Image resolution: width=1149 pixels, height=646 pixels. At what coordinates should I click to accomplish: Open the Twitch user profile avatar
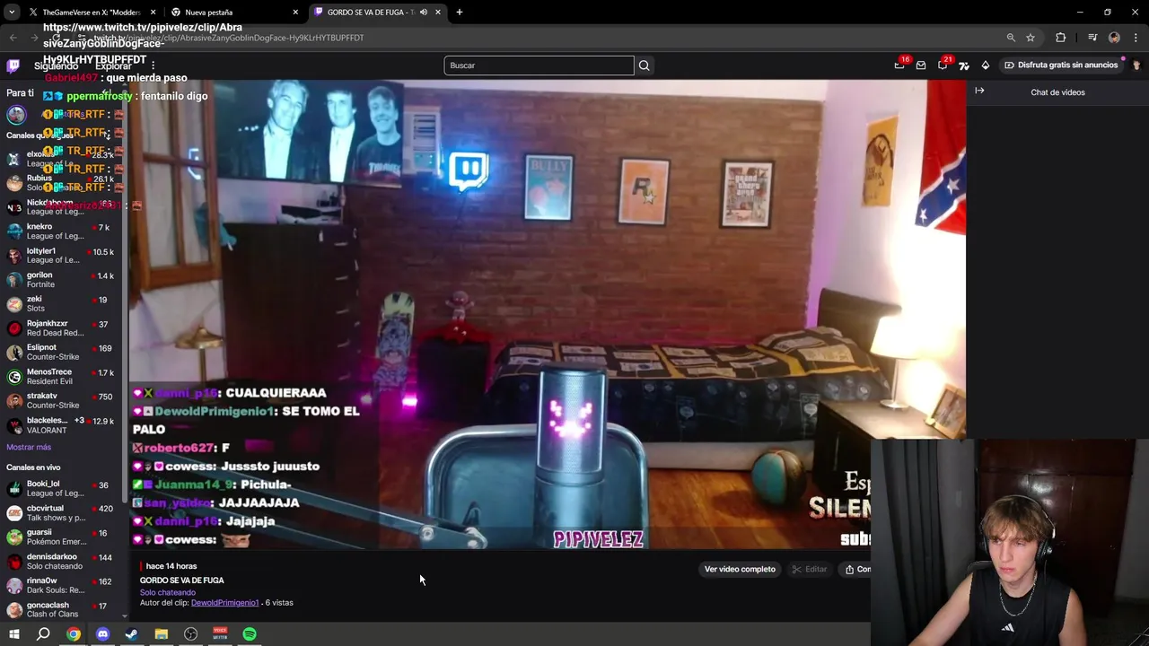pyautogui.click(x=1136, y=65)
